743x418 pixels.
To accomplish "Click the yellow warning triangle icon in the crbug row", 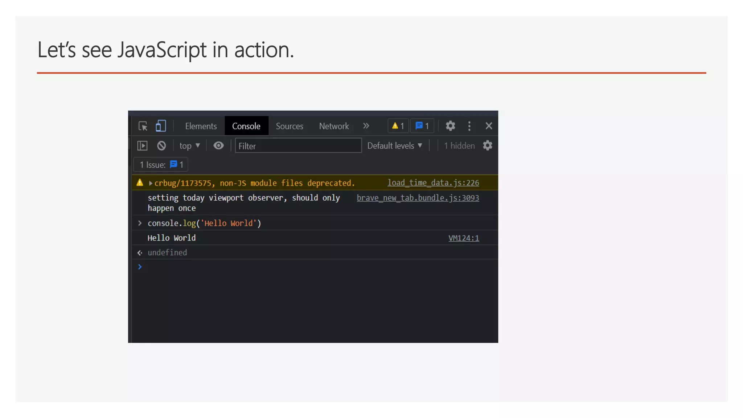I will click(140, 183).
